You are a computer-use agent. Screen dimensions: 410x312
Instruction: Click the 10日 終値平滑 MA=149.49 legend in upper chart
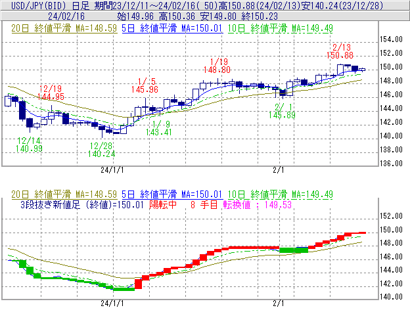click(281, 28)
